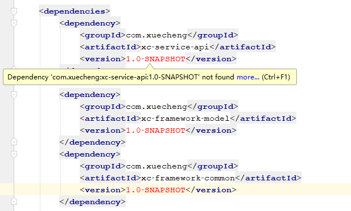This screenshot has height=211, width=351.
Task: Collapse the dependencies block fold marker
Action: [14, 11]
